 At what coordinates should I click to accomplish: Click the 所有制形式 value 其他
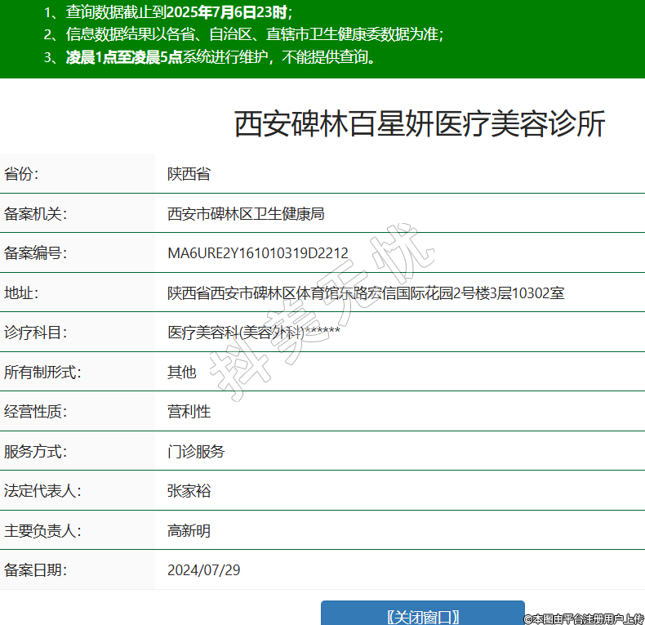tap(182, 372)
